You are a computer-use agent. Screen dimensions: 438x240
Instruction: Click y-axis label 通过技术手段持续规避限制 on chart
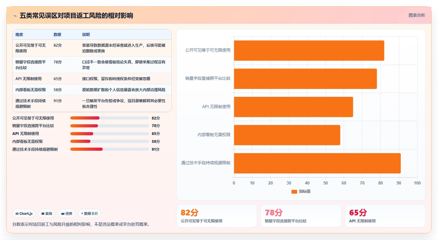[206, 163]
